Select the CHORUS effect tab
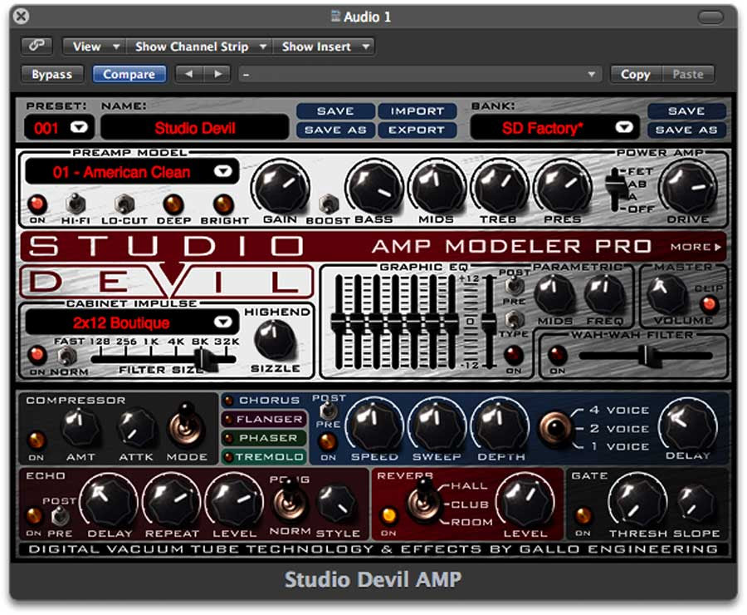This screenshot has width=747, height=615. click(x=263, y=401)
